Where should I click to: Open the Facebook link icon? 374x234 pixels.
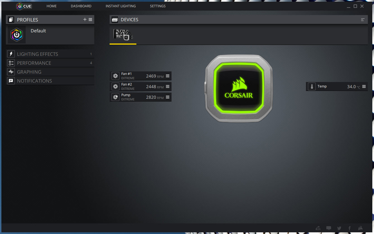click(x=349, y=228)
